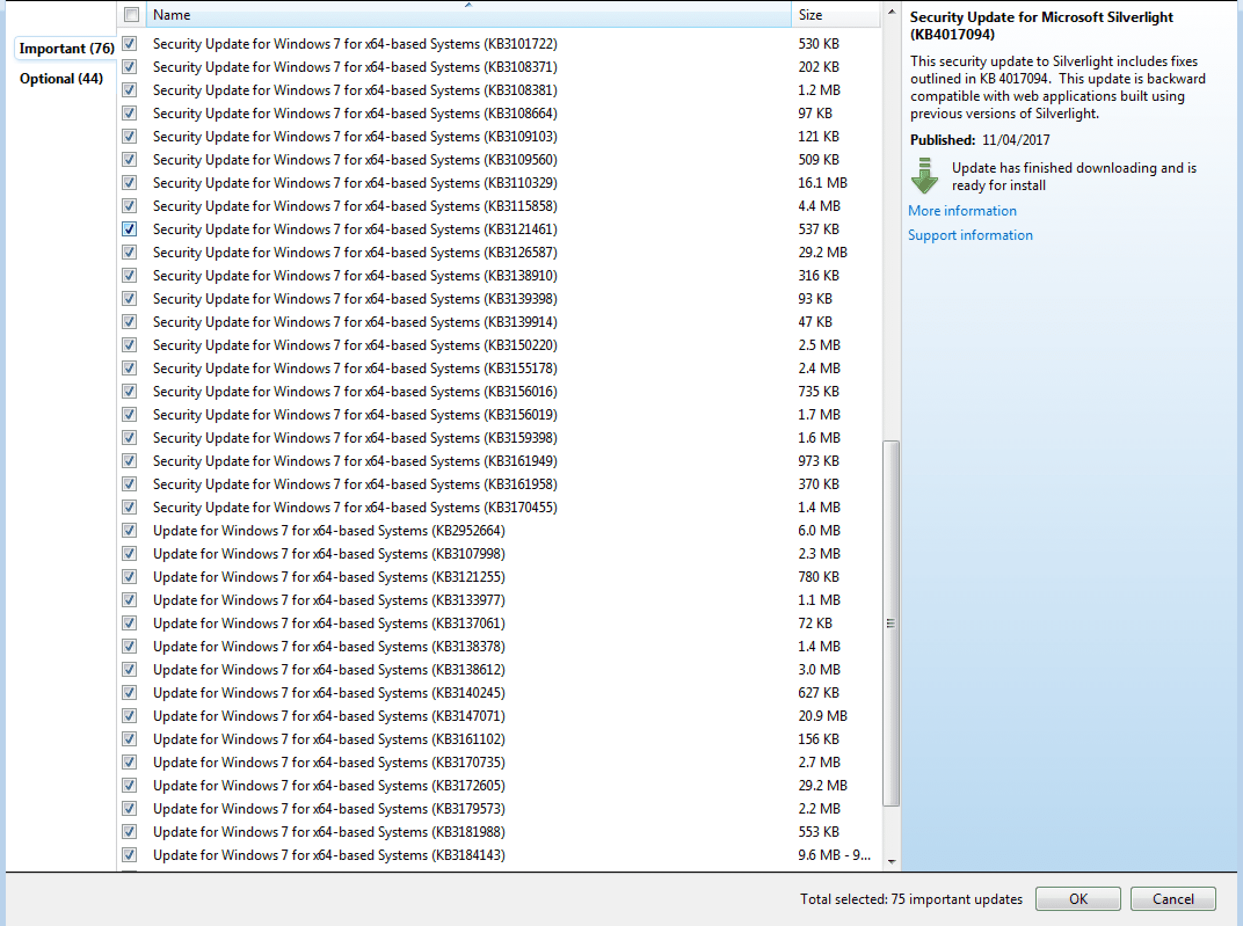Sort updates by the Name column

point(468,14)
